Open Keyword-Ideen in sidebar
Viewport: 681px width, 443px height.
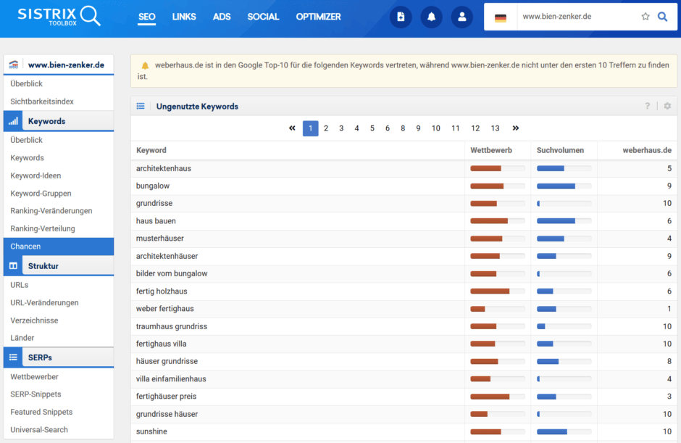click(x=35, y=175)
